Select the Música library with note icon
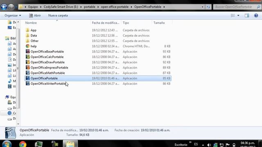Viewport: 262px width, 147px height. coord(12,81)
